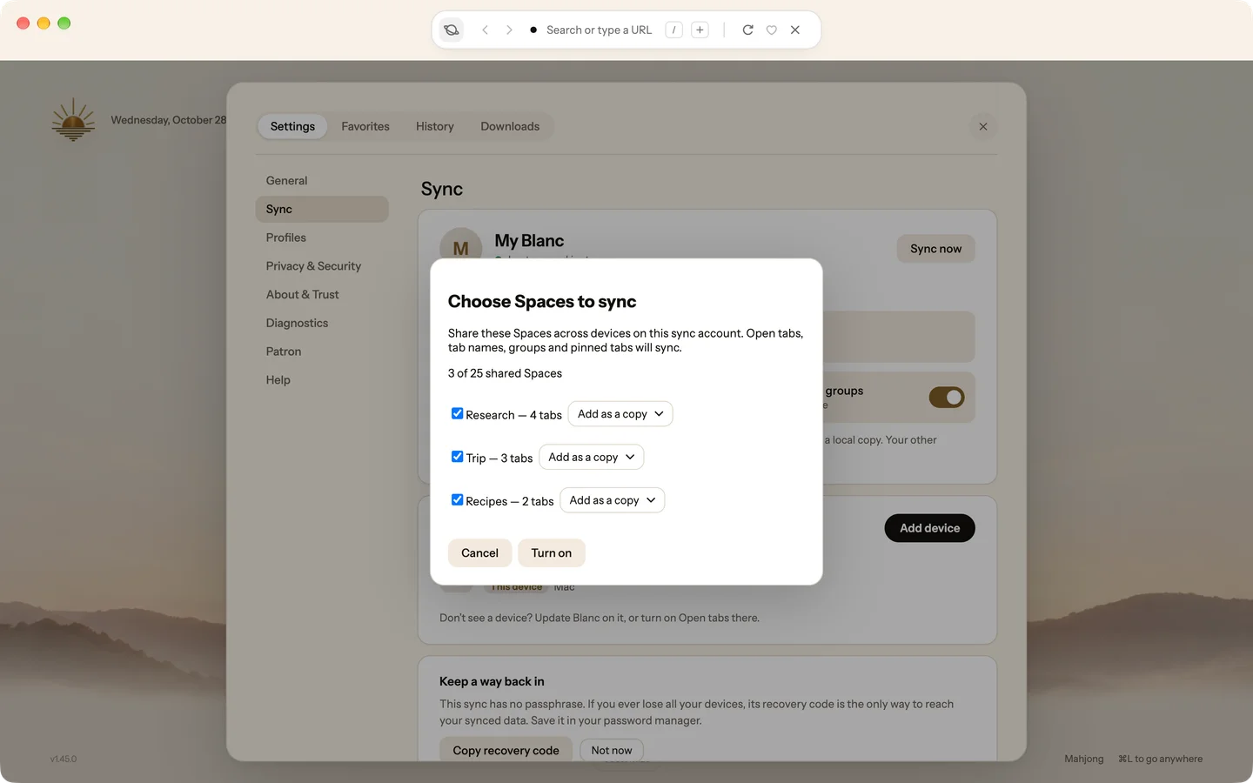Go back using the back arrow
This screenshot has height=783, width=1253.
point(485,30)
